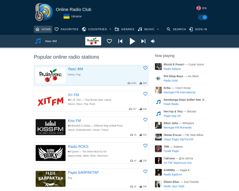
Task: Favorite Хіт FM with the heart
Action: click(145, 94)
